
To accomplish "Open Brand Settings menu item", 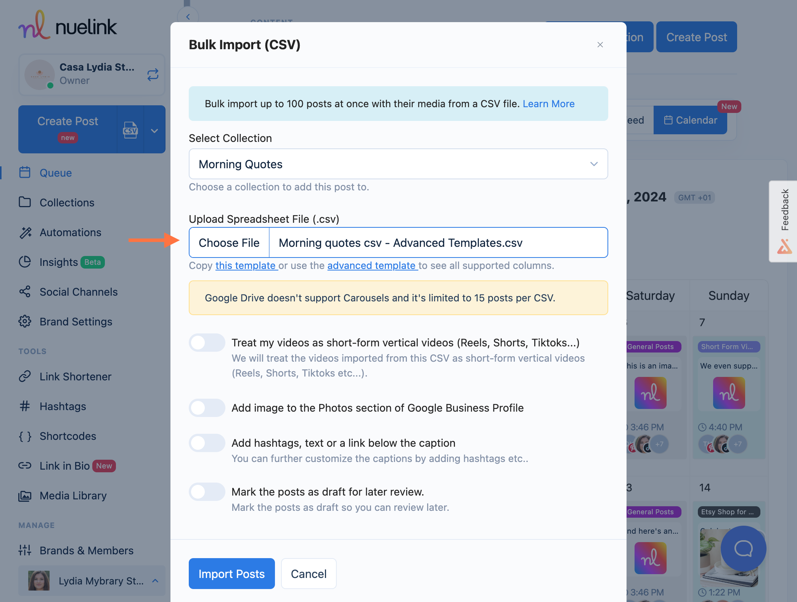I will [x=76, y=322].
